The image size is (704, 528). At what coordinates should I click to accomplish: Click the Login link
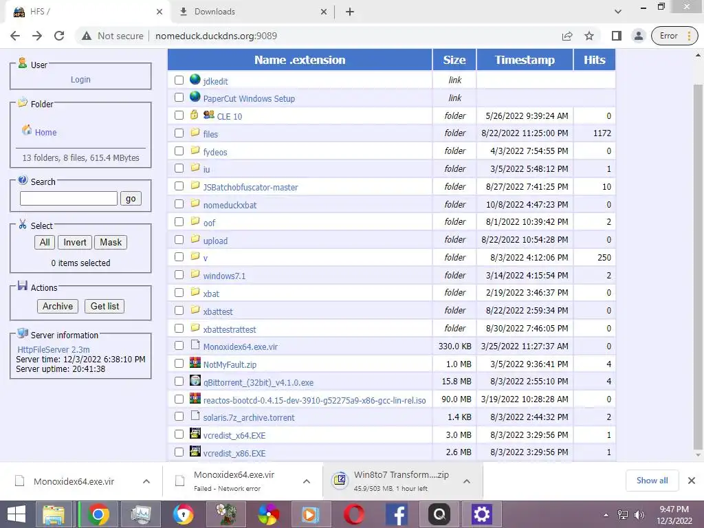(80, 80)
